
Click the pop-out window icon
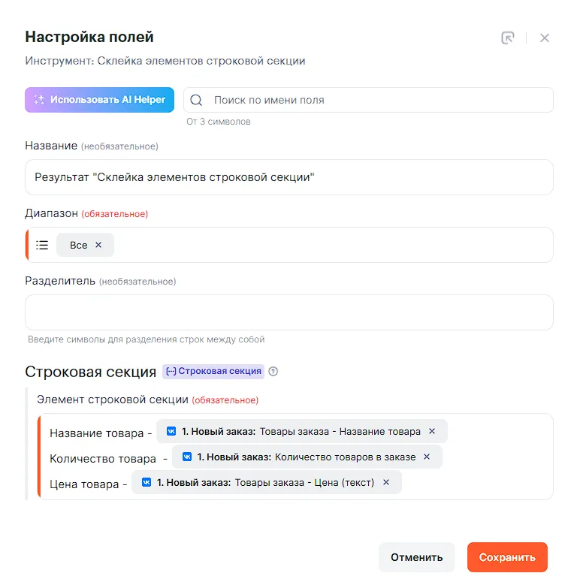[x=508, y=38]
